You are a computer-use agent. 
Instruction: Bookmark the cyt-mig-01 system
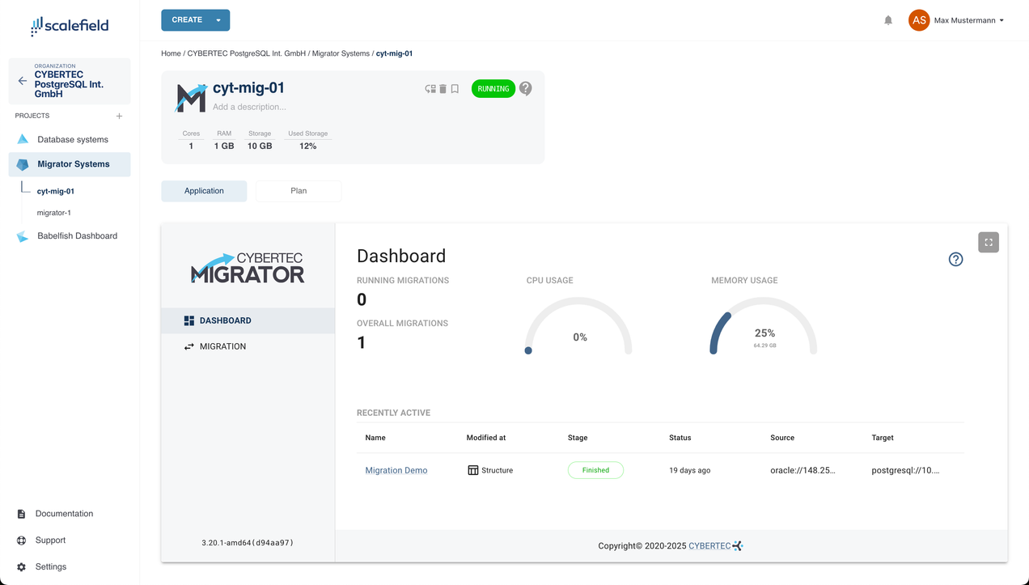pos(455,89)
